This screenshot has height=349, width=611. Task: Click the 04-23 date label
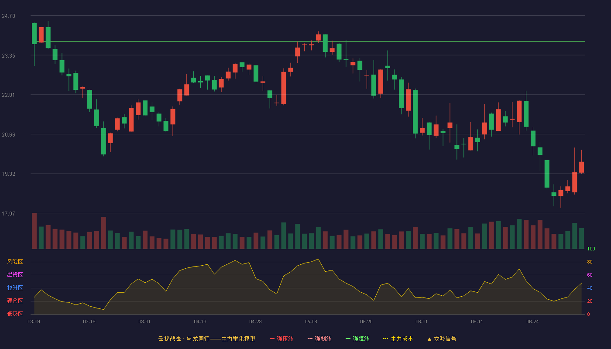click(255, 322)
